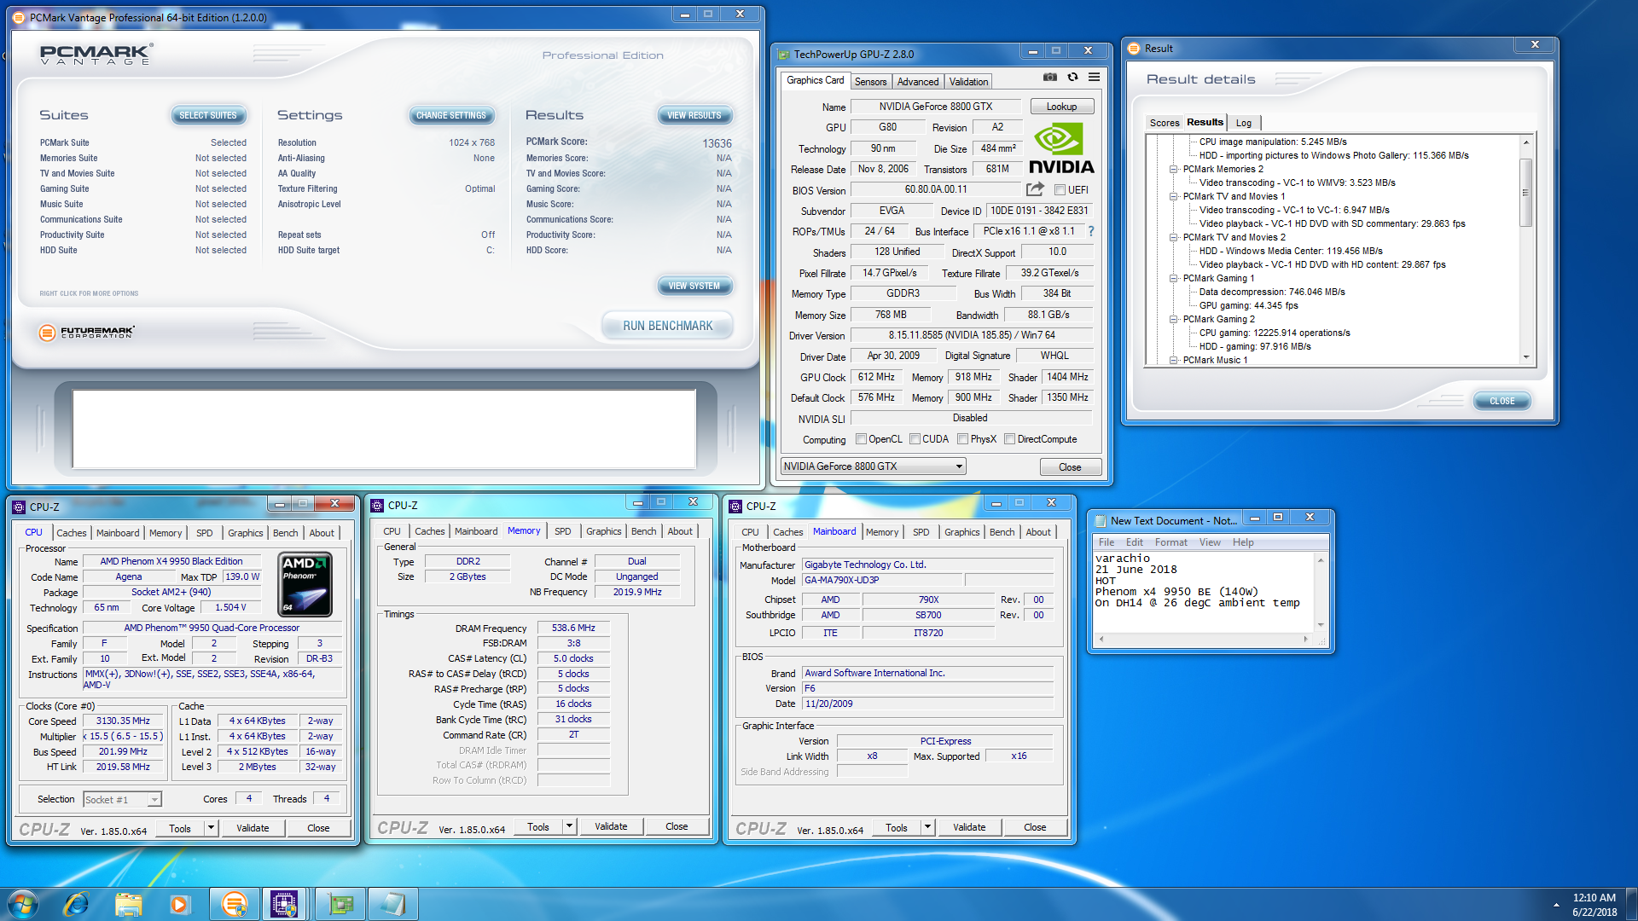Open Windows Media Player from taskbar
This screenshot has height=921, width=1638.
tap(179, 904)
